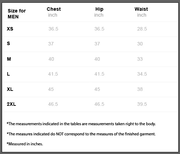This screenshot has height=154, width=180.
Task: Click M waist value 33
Action: [x=140, y=59]
